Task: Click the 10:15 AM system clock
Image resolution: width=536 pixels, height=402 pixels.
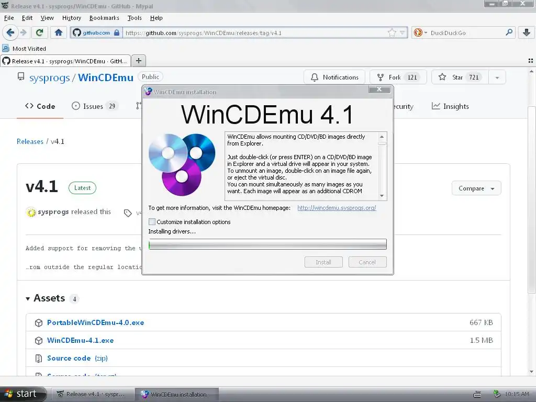Action: [517, 394]
